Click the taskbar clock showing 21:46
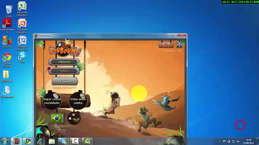 pos(249,141)
